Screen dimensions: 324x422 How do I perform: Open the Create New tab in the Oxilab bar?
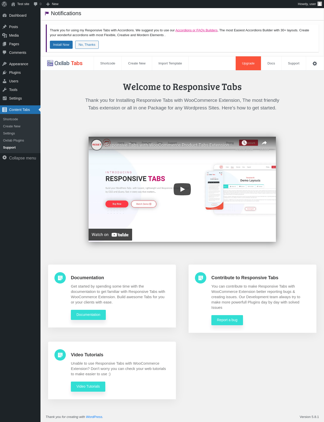(x=137, y=63)
